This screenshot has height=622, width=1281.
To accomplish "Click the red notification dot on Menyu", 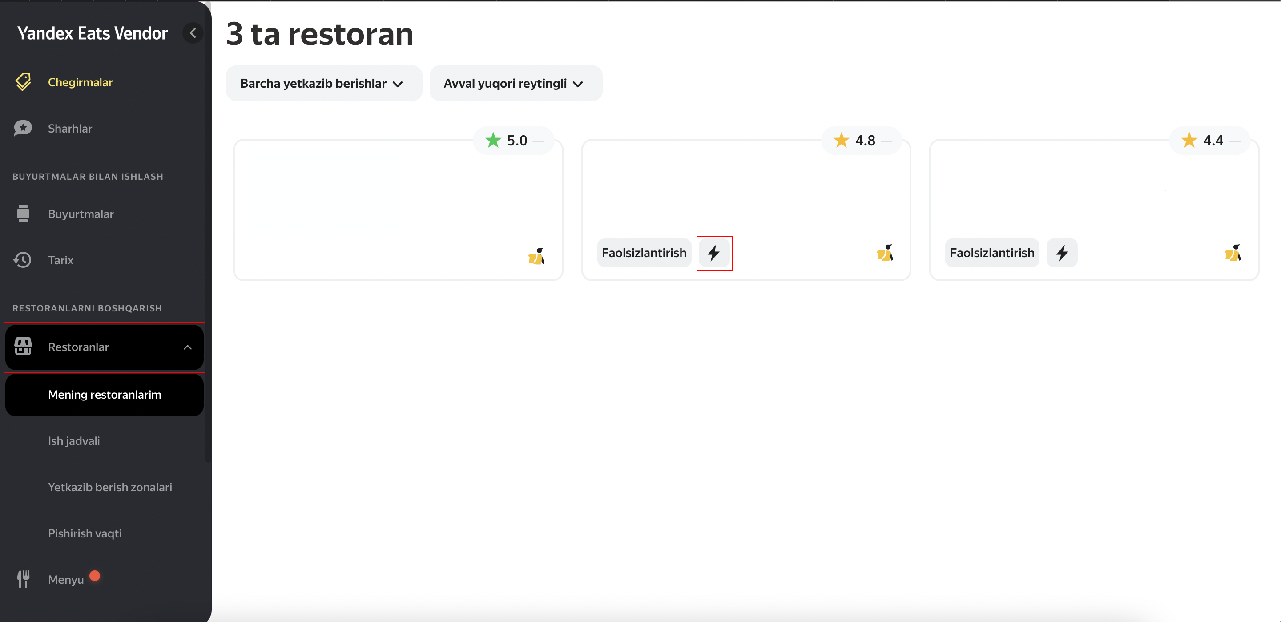I will click(94, 576).
